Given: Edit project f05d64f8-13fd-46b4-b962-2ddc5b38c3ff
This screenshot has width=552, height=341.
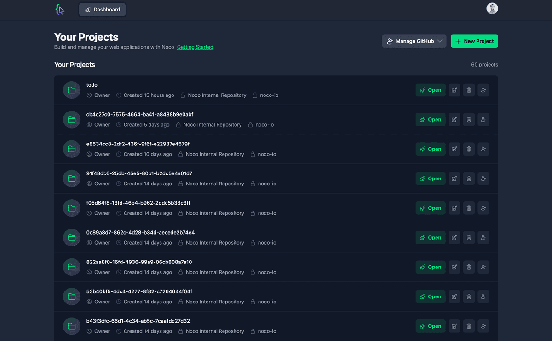Looking at the screenshot, I should (x=454, y=208).
